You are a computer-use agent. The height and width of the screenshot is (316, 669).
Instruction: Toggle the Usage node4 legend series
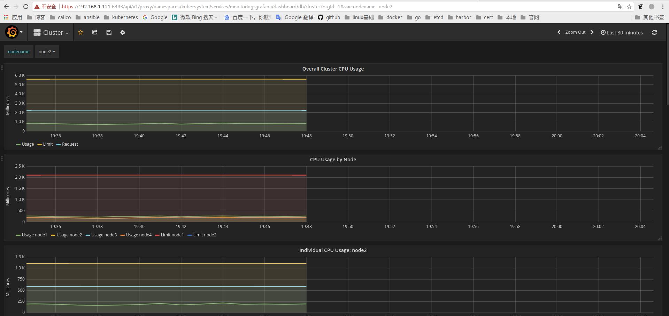click(136, 235)
